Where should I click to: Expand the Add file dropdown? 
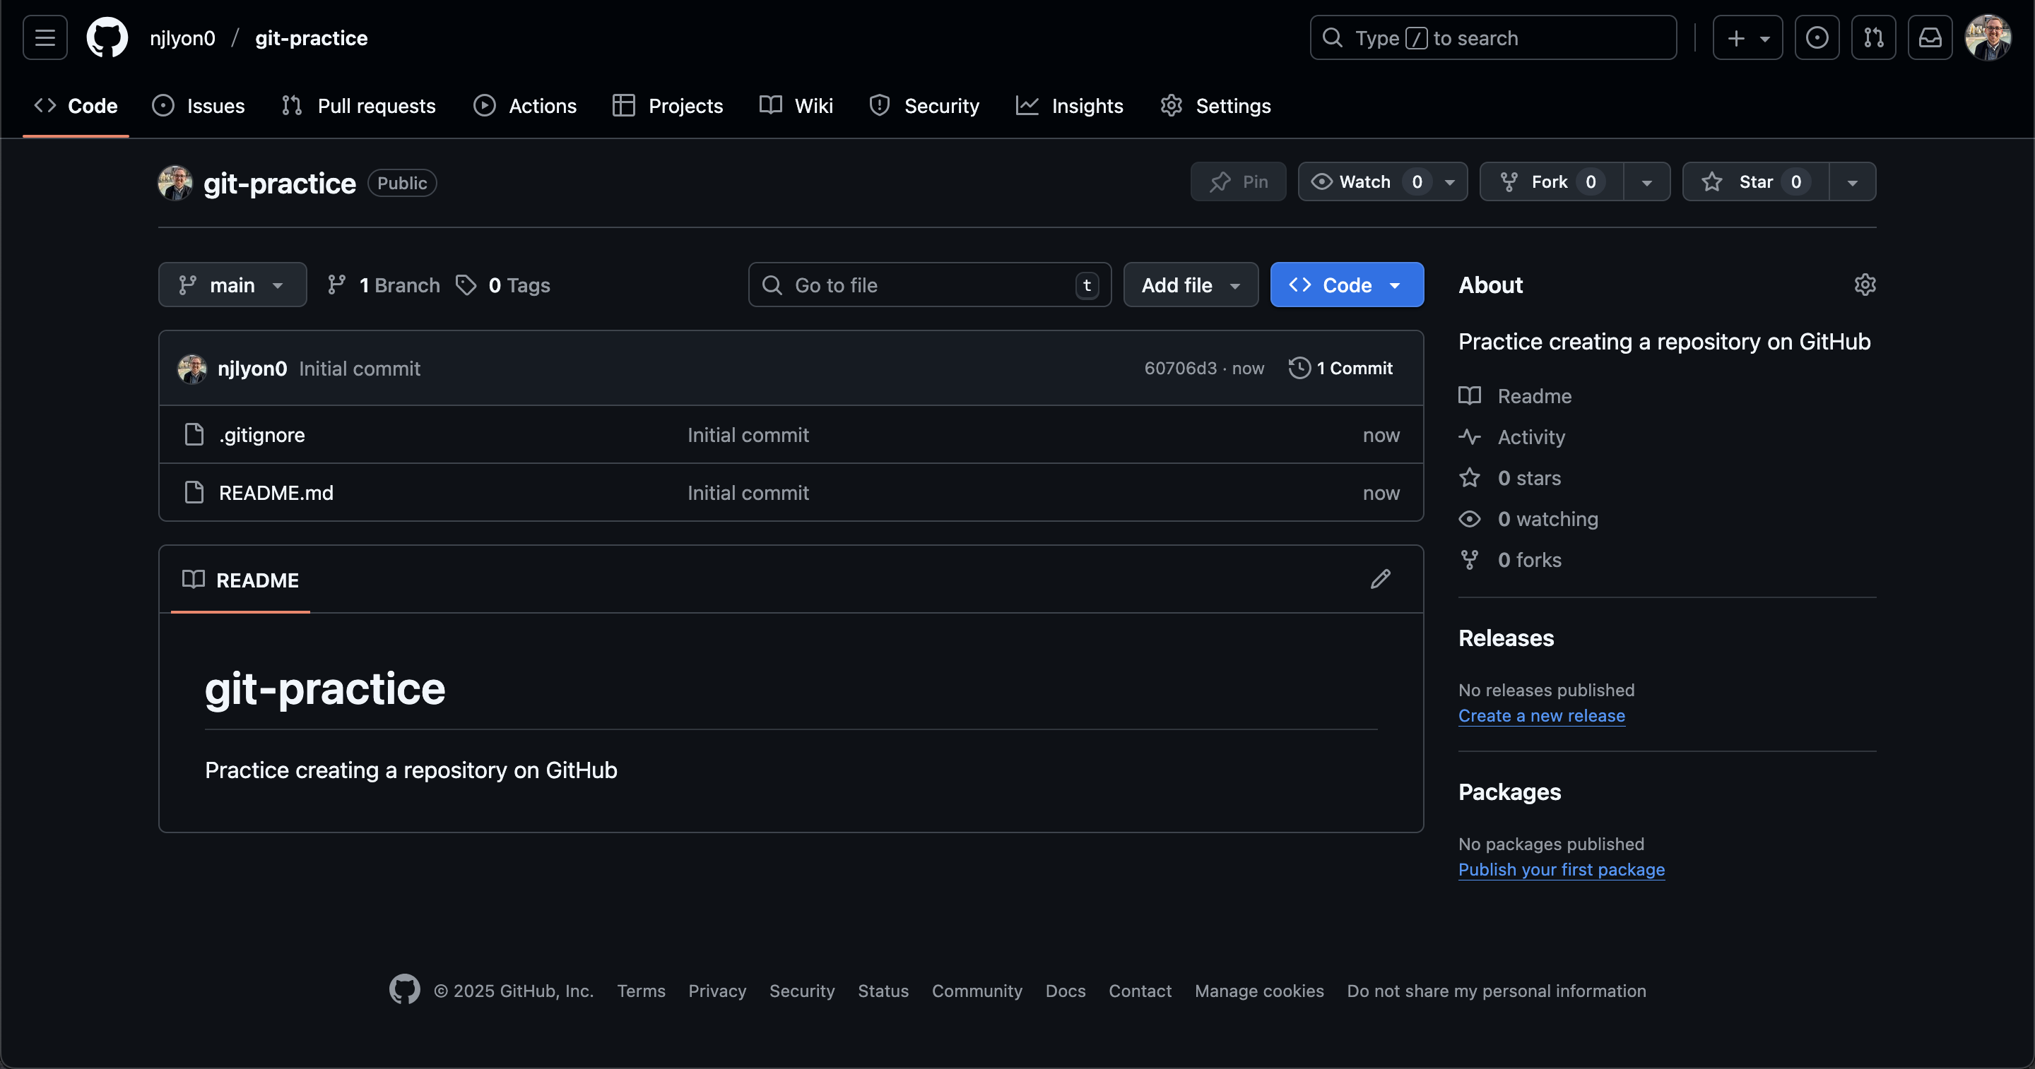1190,285
